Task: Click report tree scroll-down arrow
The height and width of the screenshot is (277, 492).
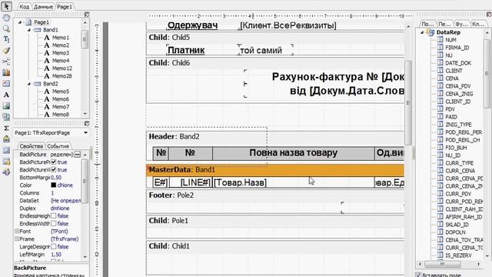Action: click(x=85, y=114)
